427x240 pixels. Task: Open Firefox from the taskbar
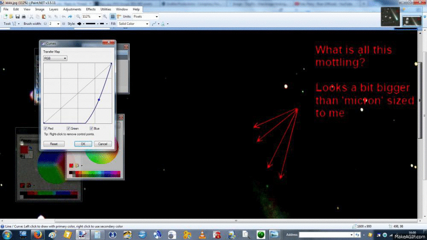coord(37,234)
